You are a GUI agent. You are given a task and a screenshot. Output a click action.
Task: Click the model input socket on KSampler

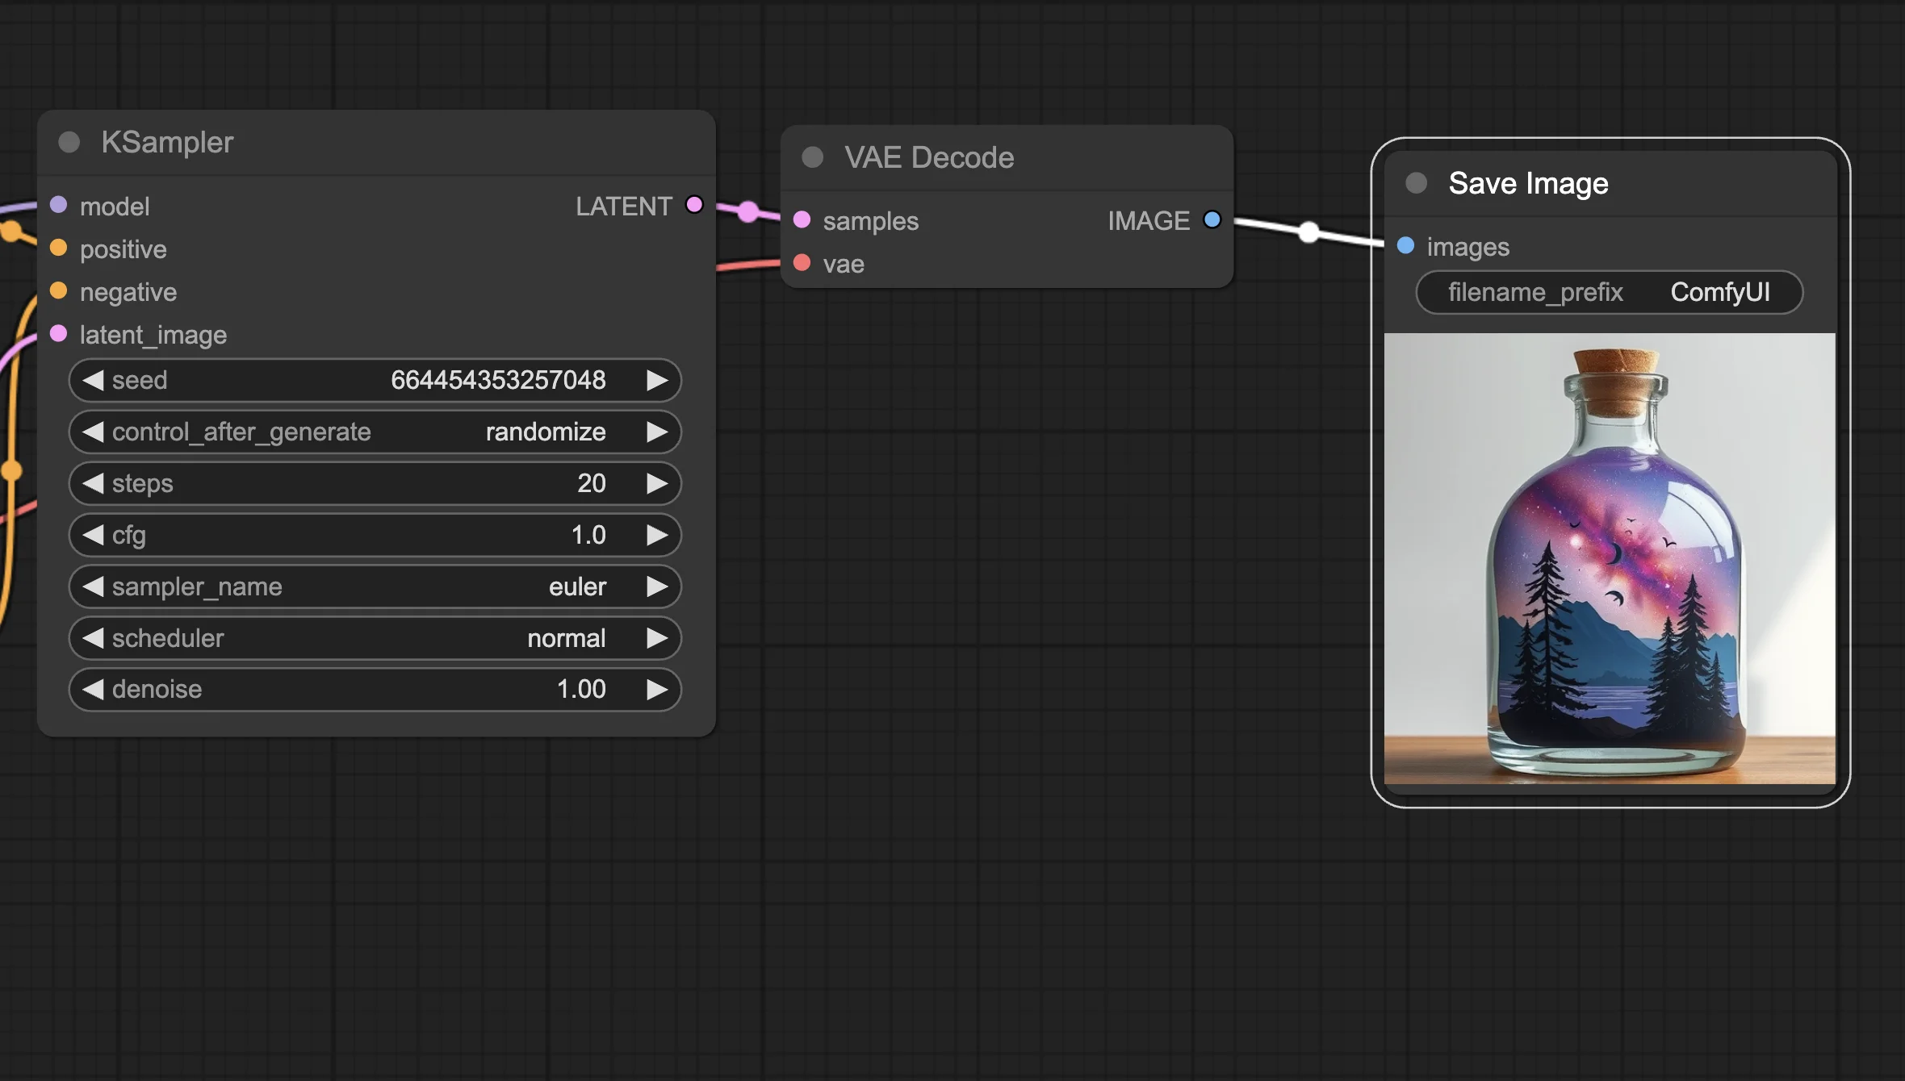click(58, 205)
